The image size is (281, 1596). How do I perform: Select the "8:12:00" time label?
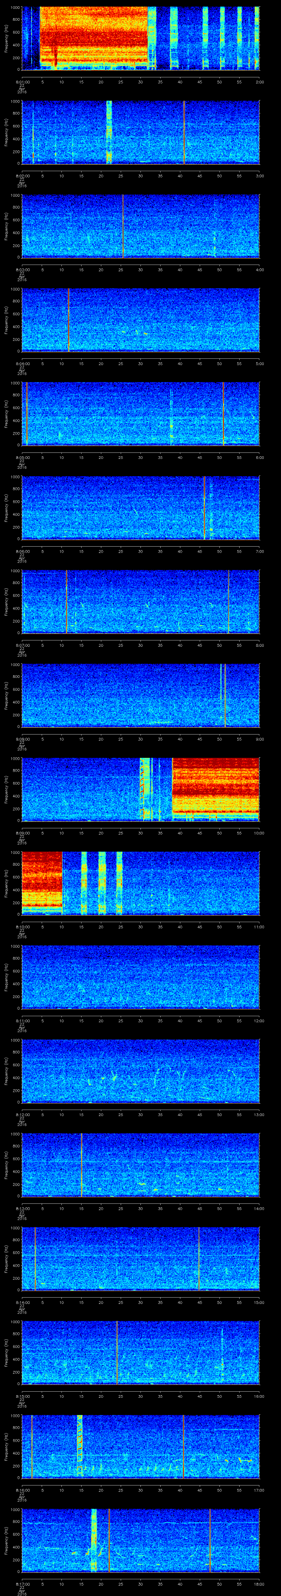click(x=22, y=1114)
